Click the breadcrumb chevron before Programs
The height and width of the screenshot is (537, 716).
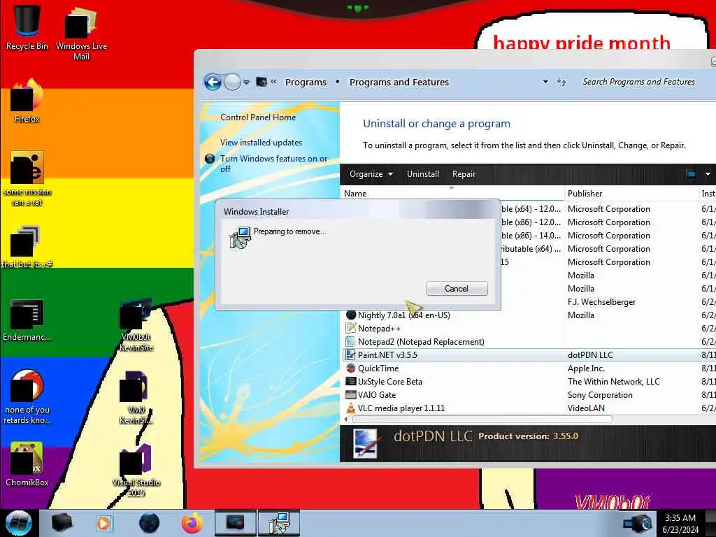point(273,82)
